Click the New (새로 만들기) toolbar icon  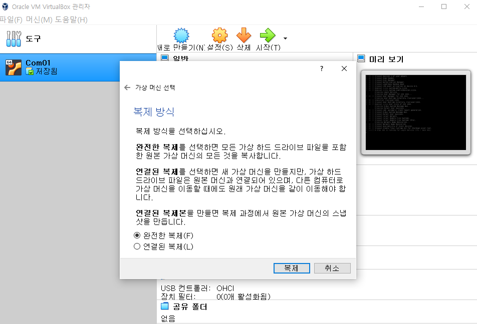[181, 35]
